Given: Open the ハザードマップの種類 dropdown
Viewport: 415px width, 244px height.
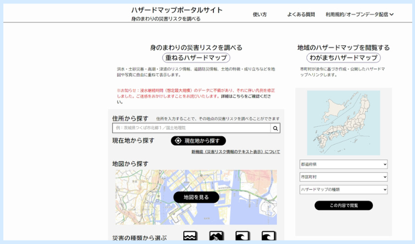Looking at the screenshot, I should 343,190.
